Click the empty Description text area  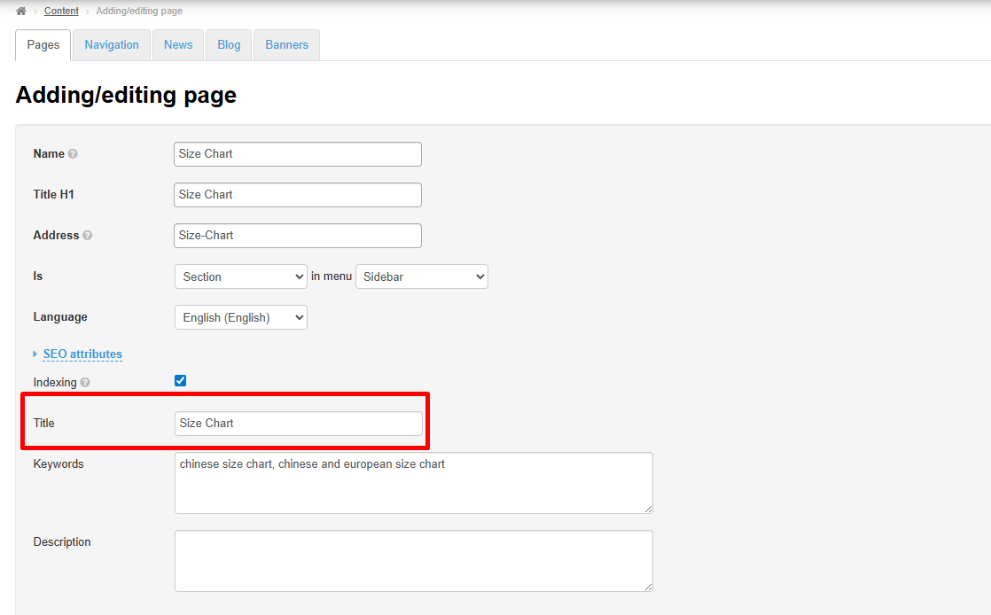(413, 561)
